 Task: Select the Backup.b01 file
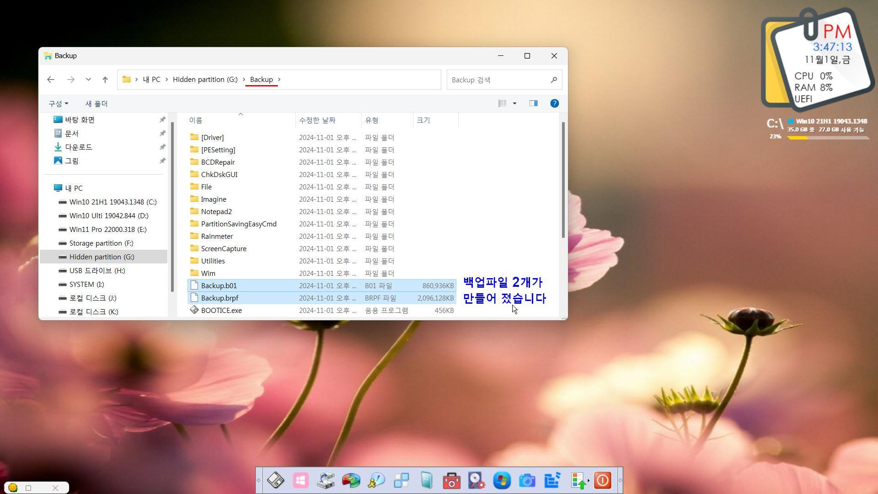tap(322, 286)
